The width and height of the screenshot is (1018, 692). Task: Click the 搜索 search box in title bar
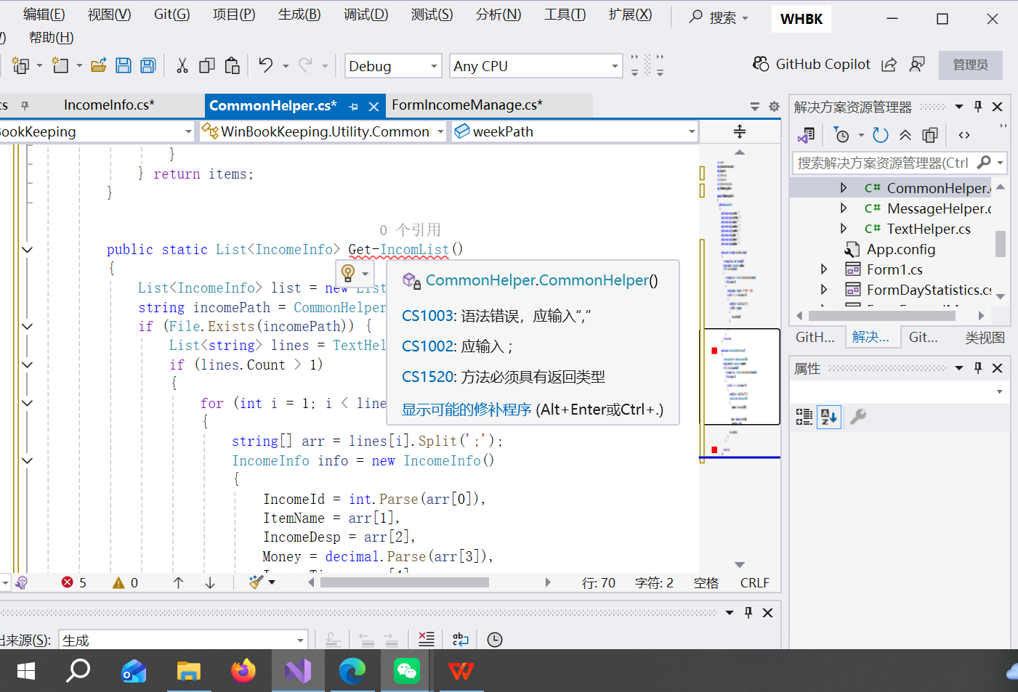(x=719, y=17)
